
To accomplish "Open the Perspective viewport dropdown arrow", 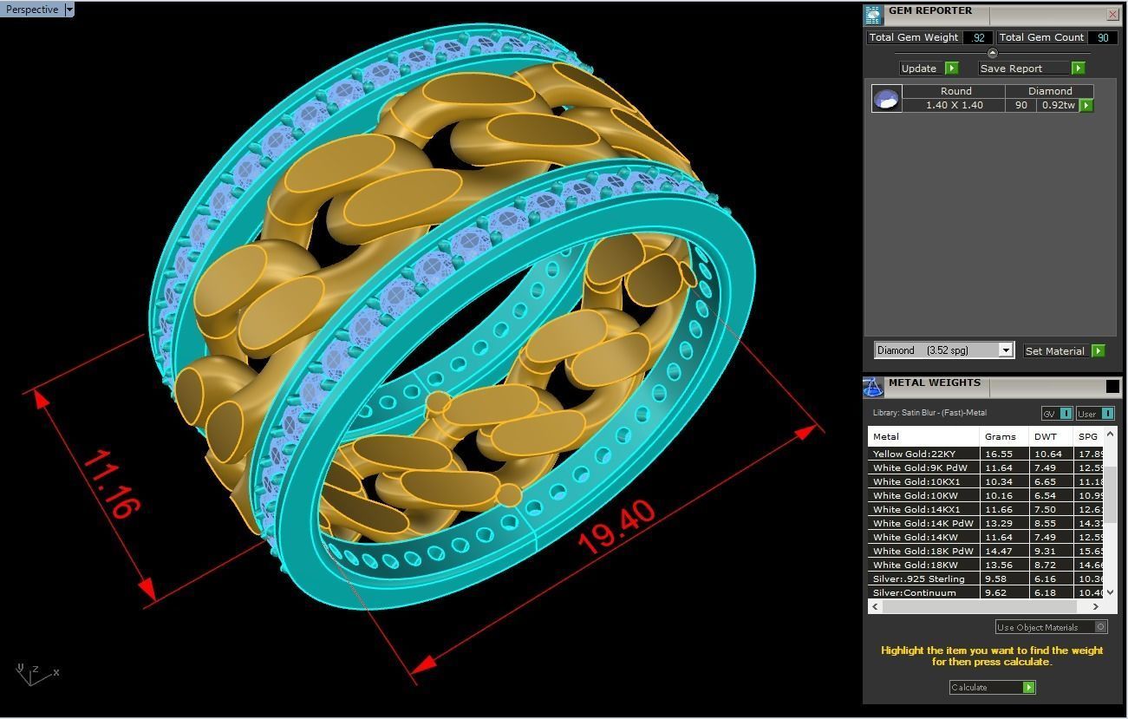I will coord(69,10).
